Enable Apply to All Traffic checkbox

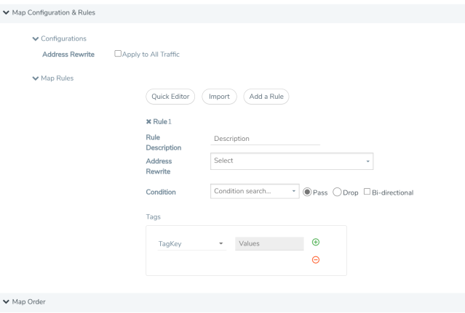coord(118,54)
